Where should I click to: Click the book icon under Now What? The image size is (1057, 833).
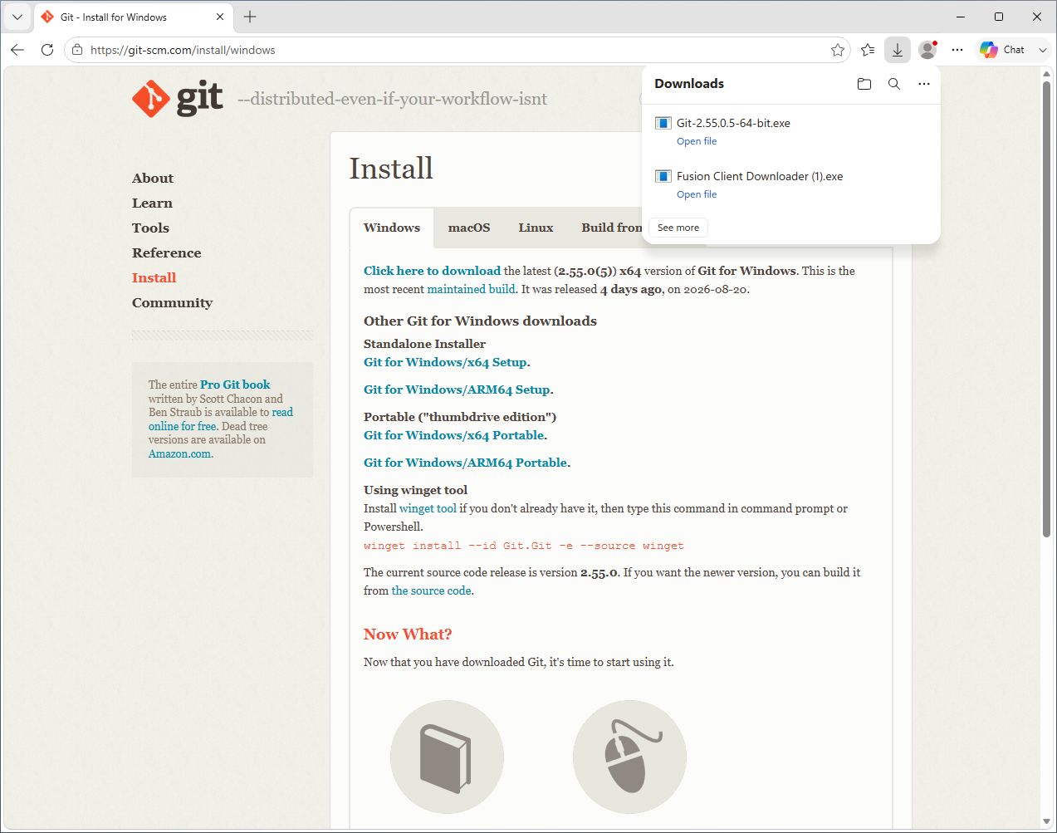pos(447,757)
